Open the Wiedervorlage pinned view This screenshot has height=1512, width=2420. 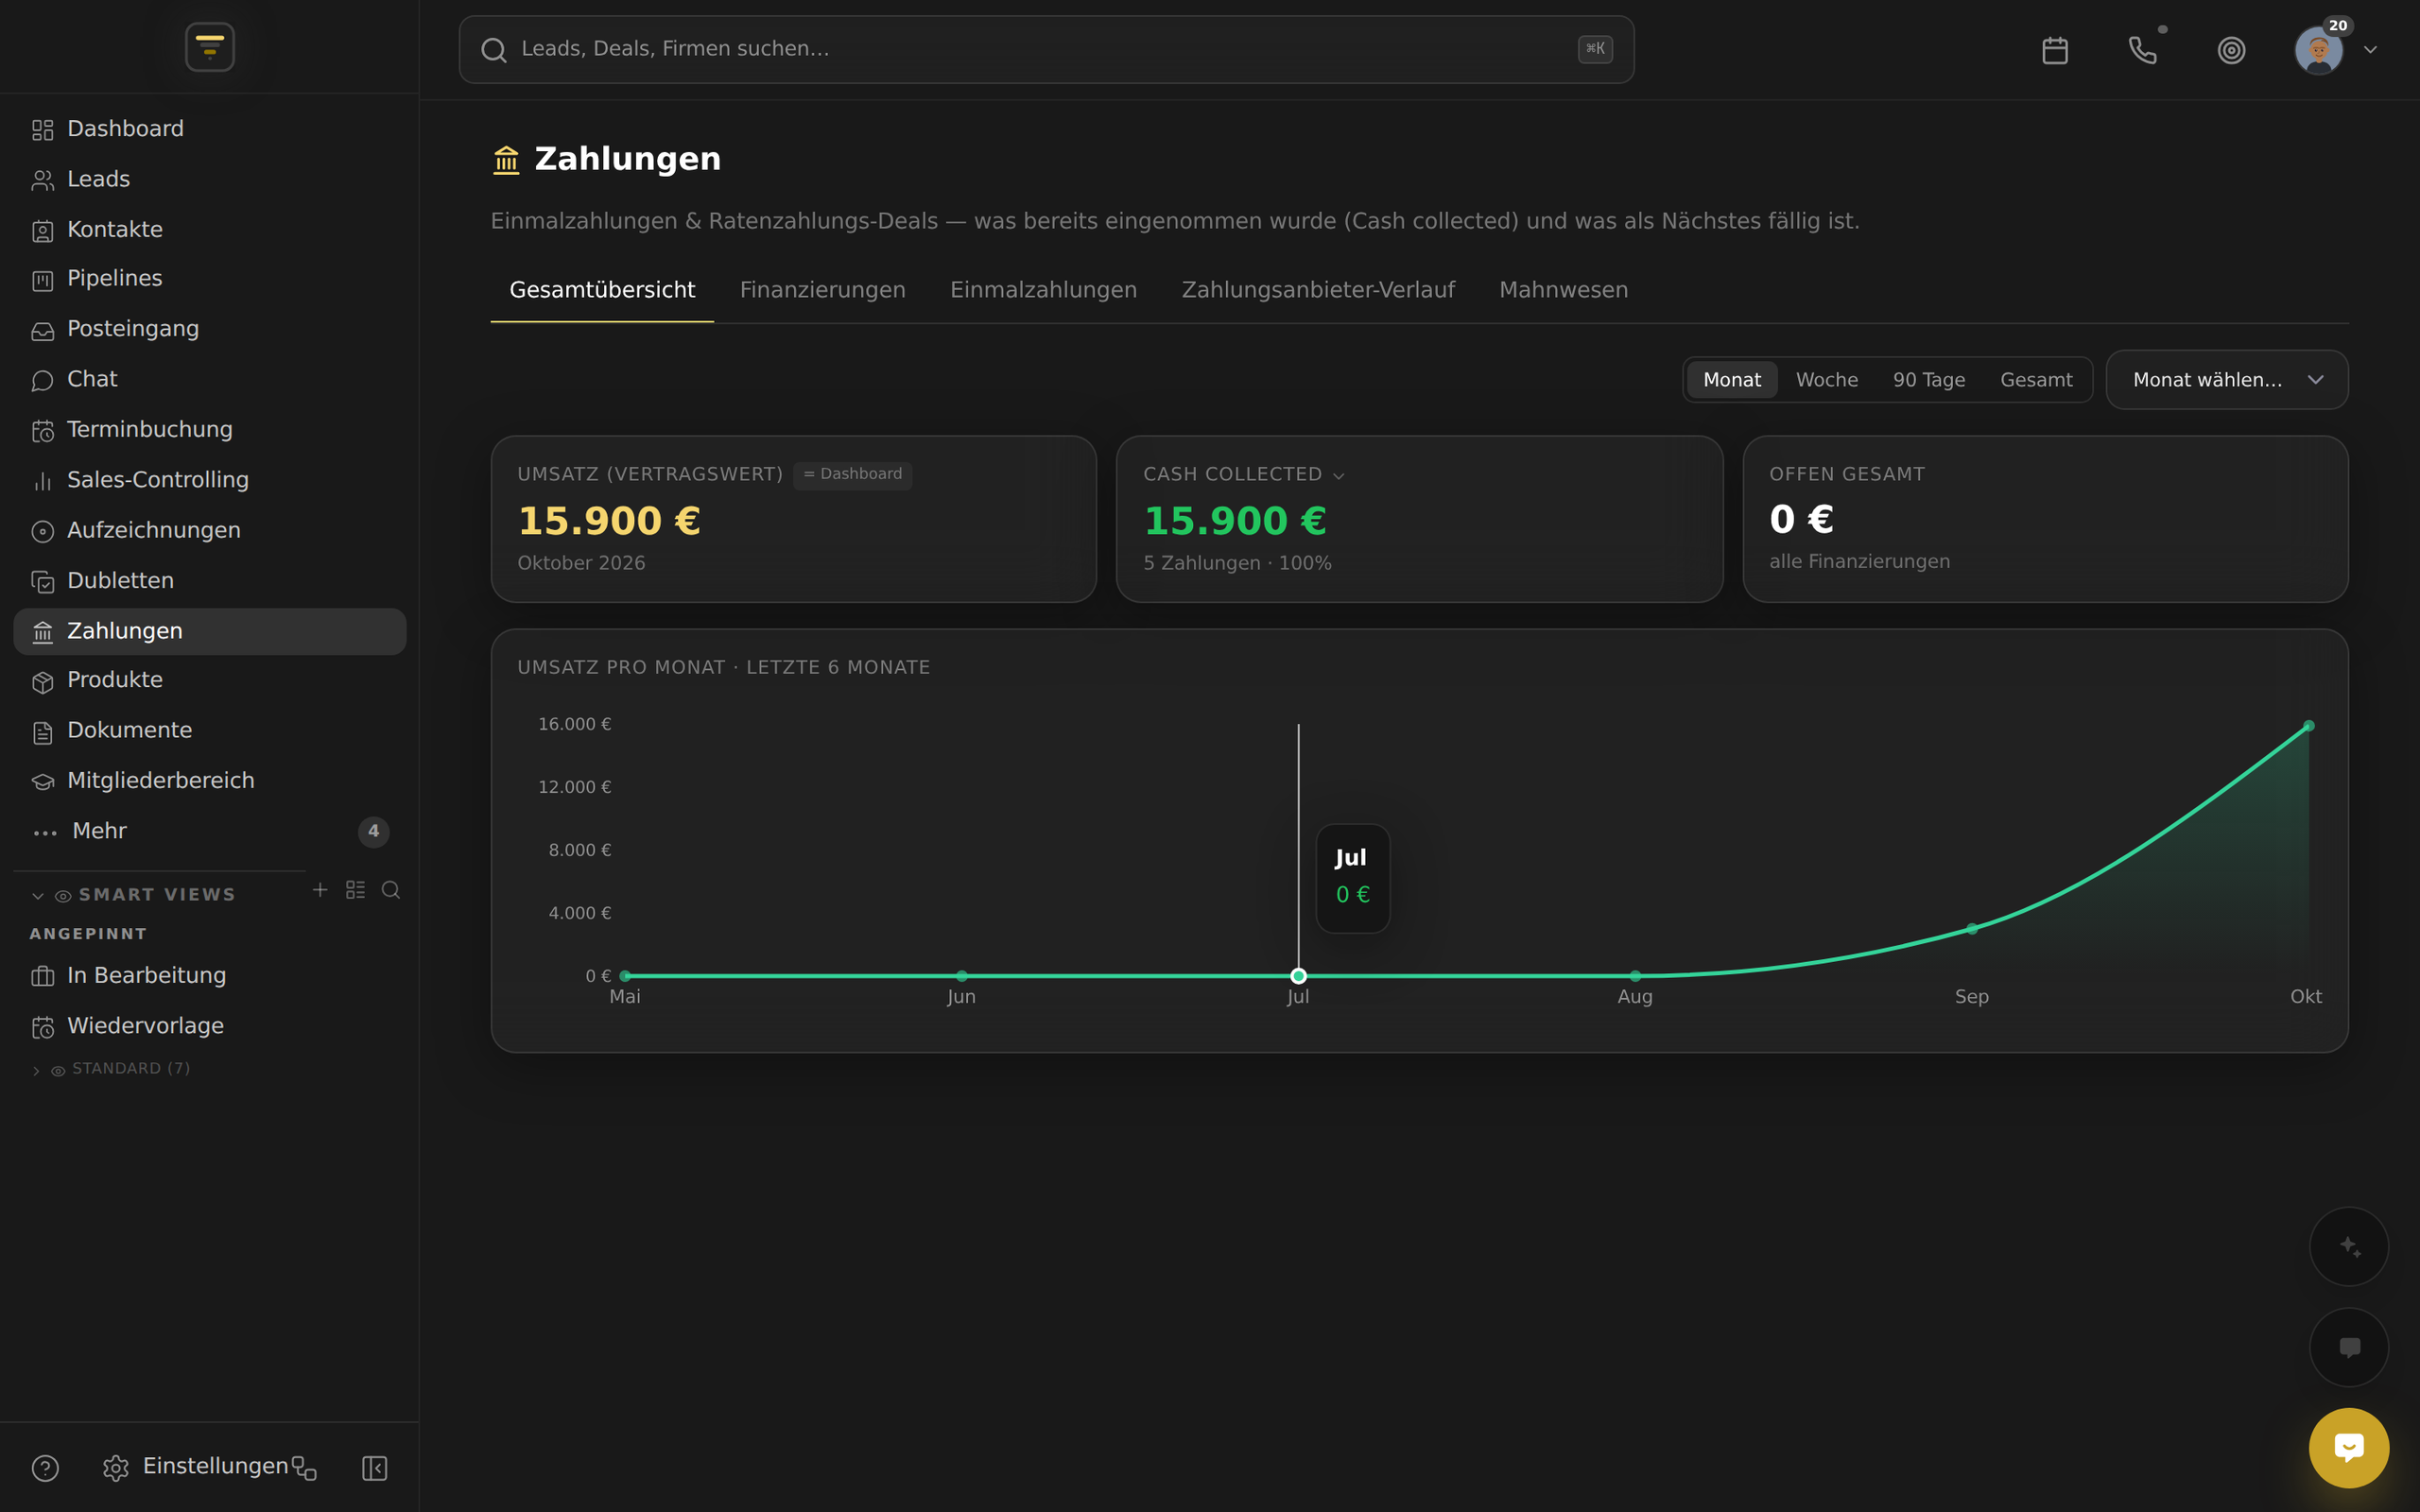pyautogui.click(x=210, y=1026)
